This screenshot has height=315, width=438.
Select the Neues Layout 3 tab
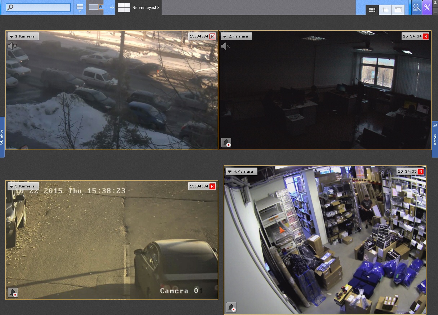[x=139, y=8]
